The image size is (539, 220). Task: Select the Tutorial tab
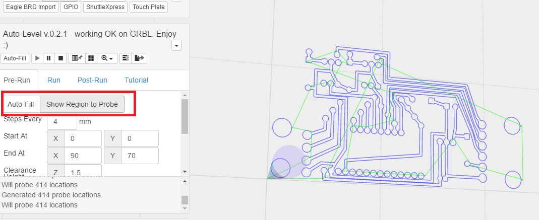[136, 80]
